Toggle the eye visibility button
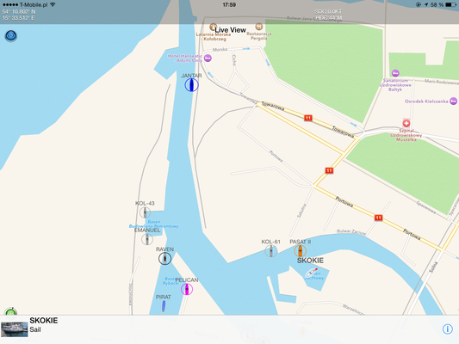 pos(11,36)
